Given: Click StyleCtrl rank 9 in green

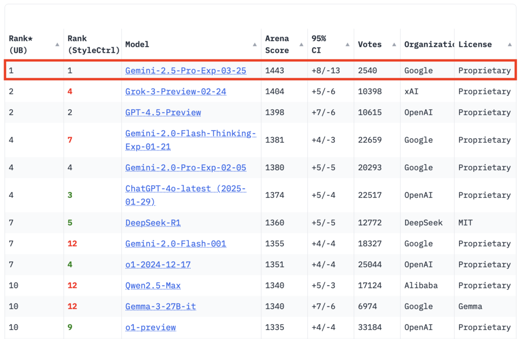Looking at the screenshot, I should pos(70,327).
